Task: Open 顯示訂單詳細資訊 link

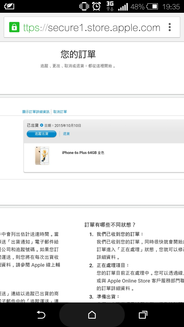Action: pyautogui.click(x=36, y=112)
